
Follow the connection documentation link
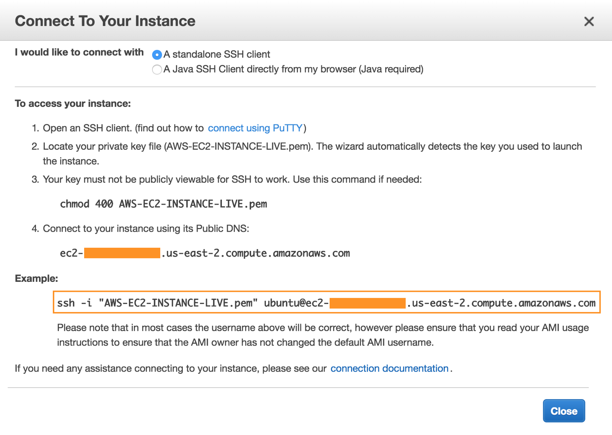click(389, 369)
